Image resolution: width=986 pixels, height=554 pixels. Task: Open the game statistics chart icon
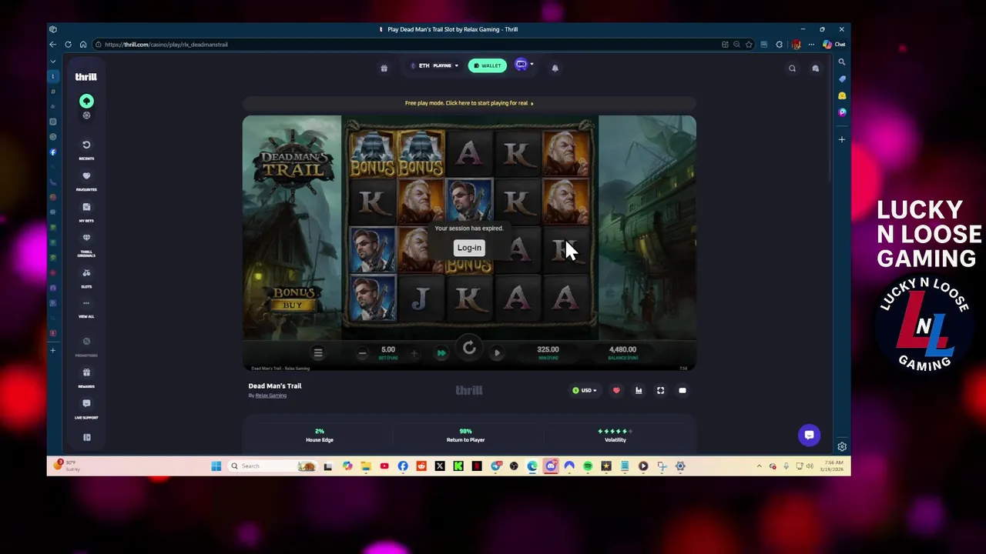[639, 391]
